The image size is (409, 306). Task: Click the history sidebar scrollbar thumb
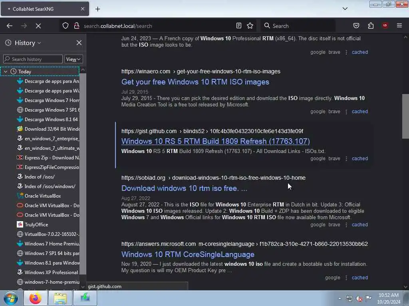(83, 174)
